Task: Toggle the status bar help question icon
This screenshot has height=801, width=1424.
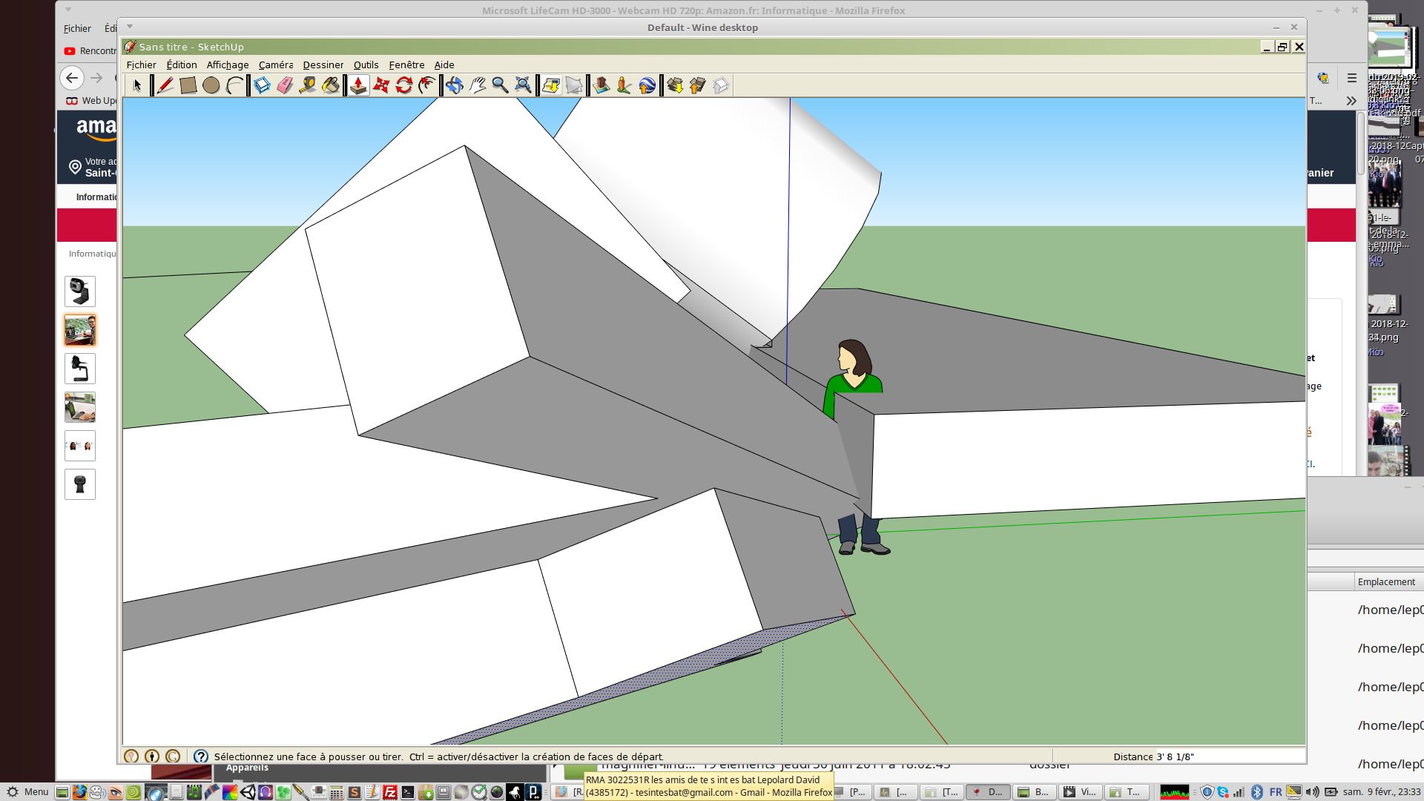Action: click(x=200, y=756)
